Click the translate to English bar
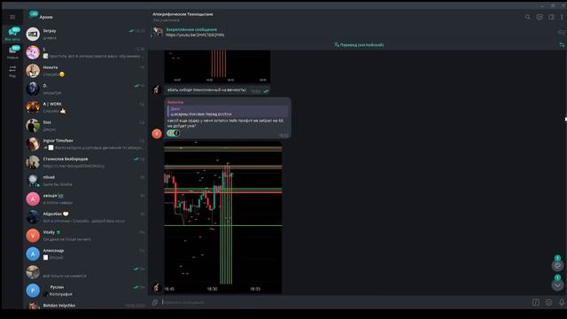Image resolution: width=567 pixels, height=319 pixels. (359, 45)
